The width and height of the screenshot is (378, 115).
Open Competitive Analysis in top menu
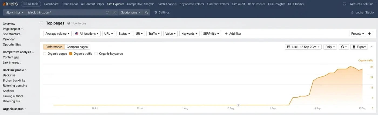pos(141,4)
